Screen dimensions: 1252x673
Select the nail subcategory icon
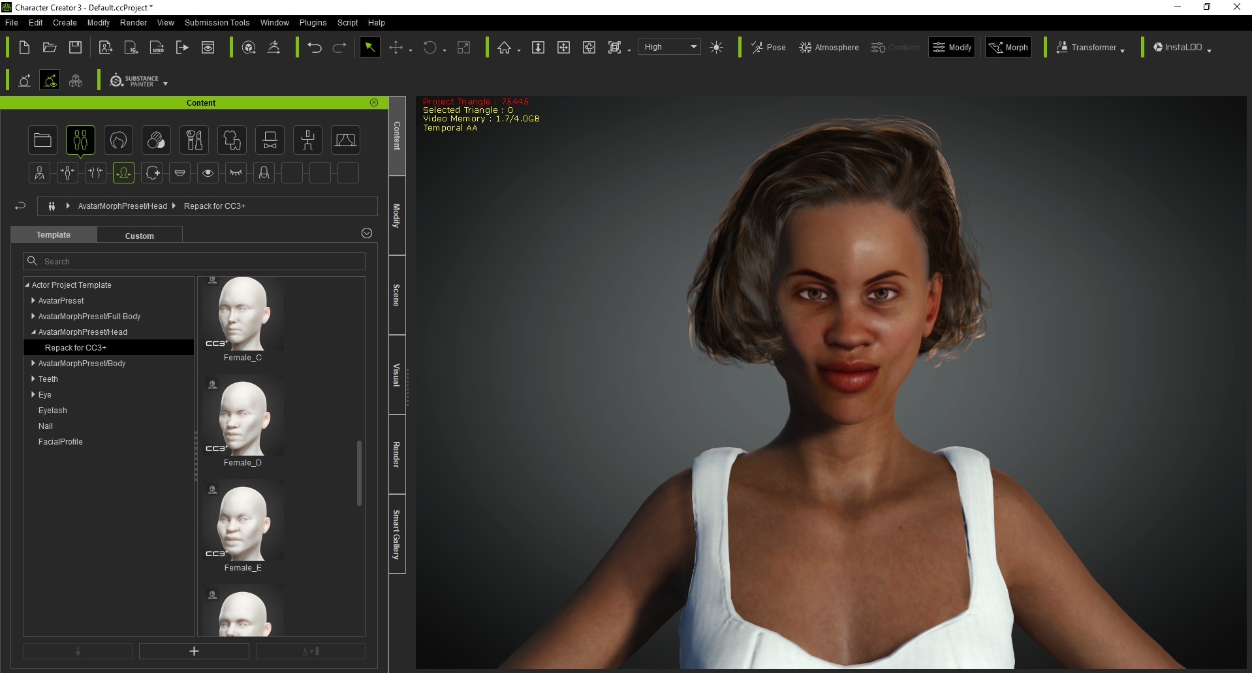(264, 173)
